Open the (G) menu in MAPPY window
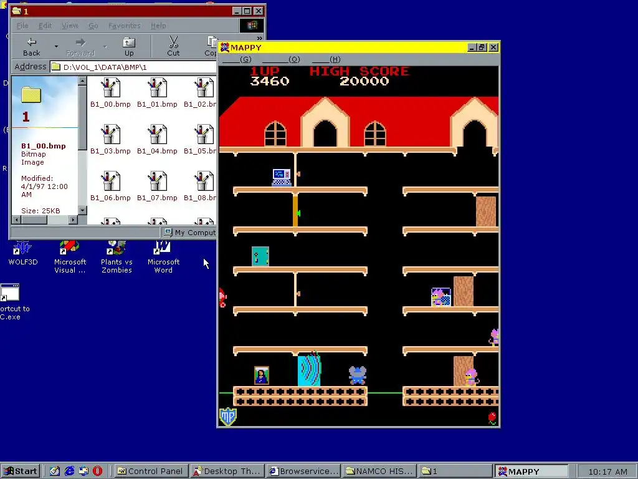 pyautogui.click(x=237, y=59)
